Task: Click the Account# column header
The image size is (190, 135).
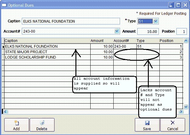Action: pos(124,41)
